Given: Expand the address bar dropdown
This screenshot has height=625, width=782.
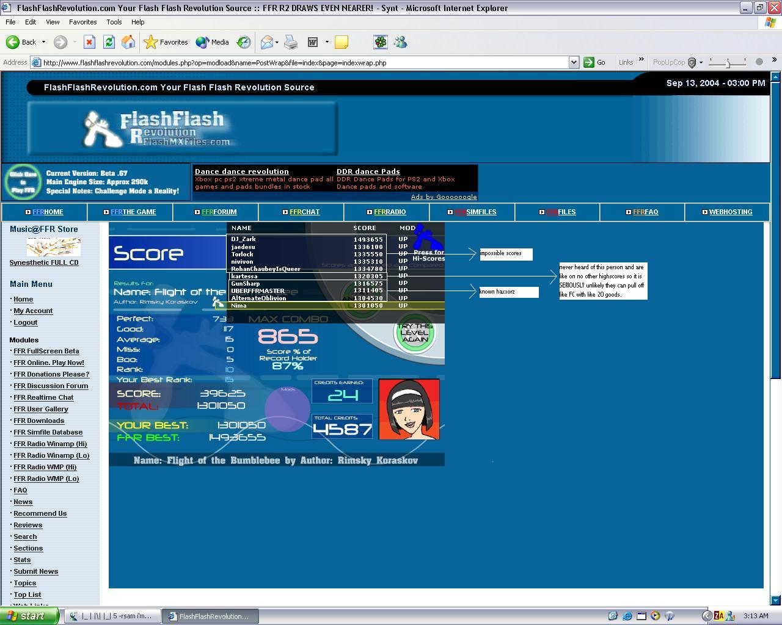Looking at the screenshot, I should click(x=574, y=62).
